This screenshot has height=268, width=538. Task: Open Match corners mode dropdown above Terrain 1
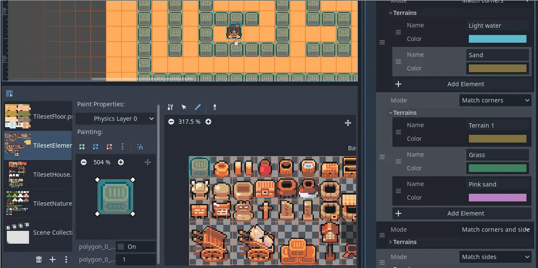click(495, 100)
